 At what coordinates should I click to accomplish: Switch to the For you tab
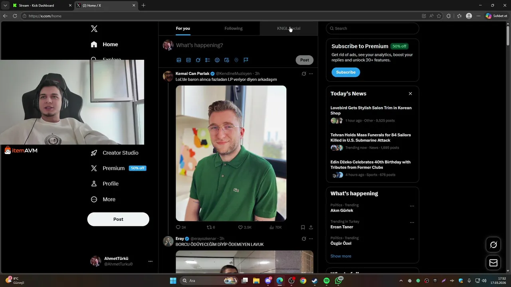coord(183,28)
